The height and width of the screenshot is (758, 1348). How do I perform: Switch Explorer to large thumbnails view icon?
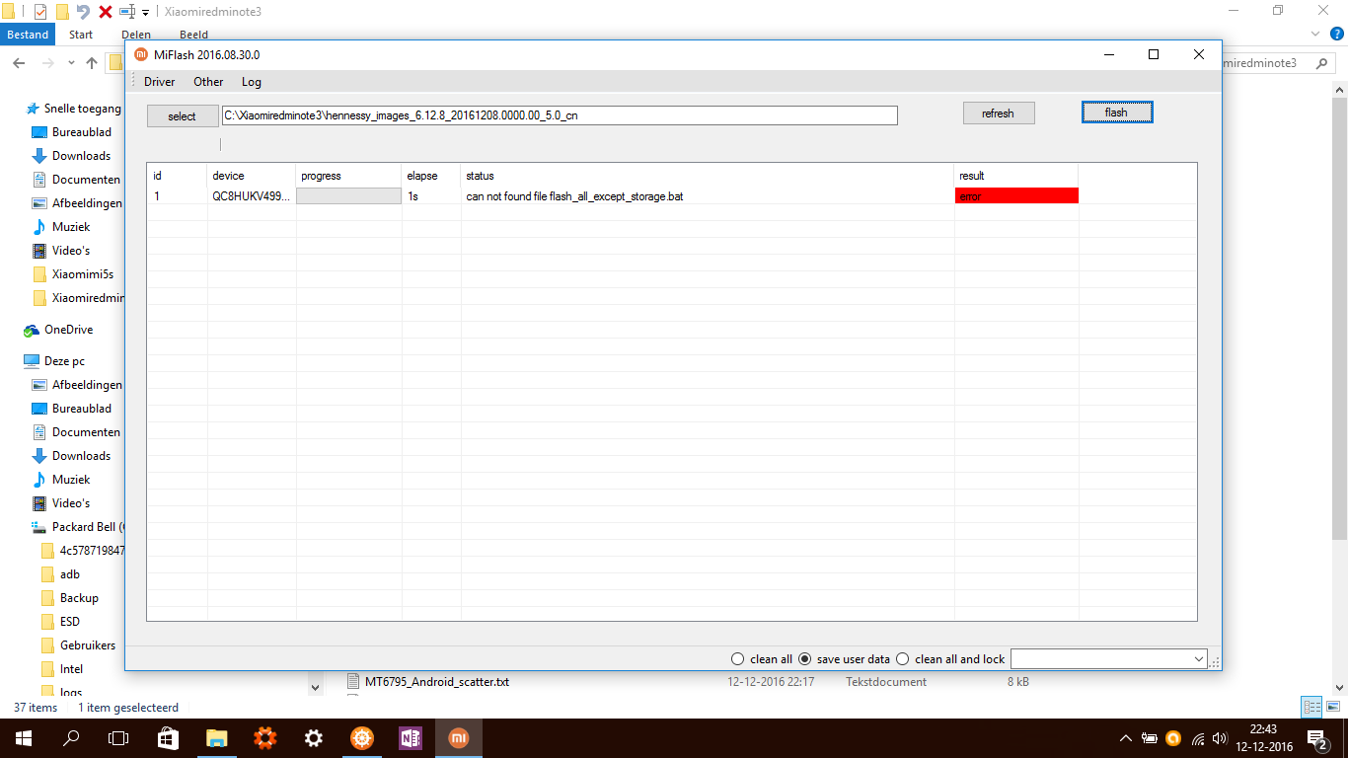1332,707
